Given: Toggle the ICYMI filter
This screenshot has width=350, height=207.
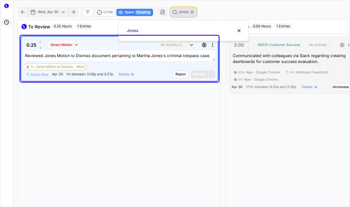Looking at the screenshot, I should (x=105, y=12).
